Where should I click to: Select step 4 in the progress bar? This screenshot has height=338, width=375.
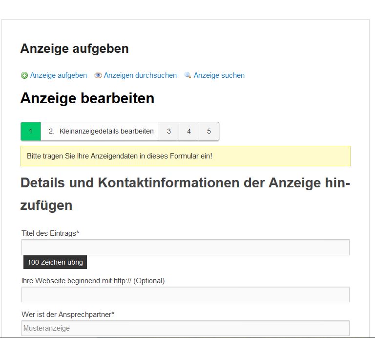pyautogui.click(x=189, y=131)
